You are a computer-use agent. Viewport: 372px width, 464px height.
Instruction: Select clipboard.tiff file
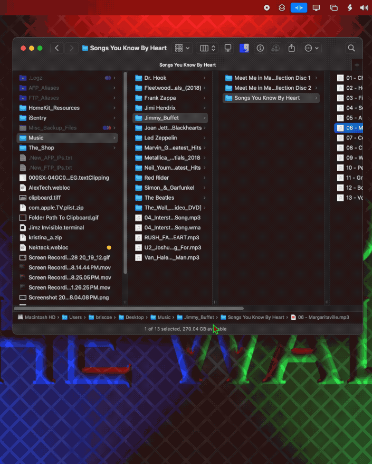tap(67, 198)
